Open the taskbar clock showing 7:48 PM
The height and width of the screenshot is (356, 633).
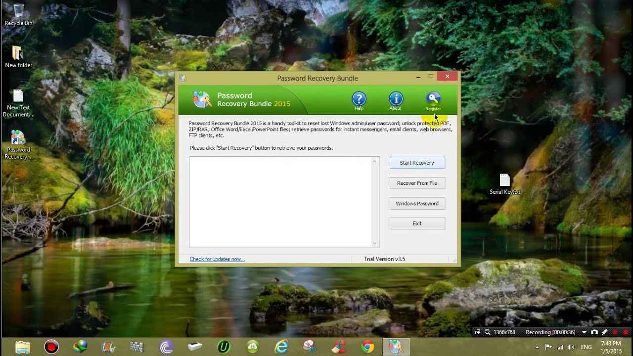click(611, 347)
